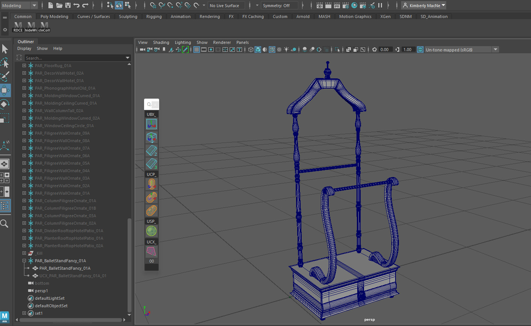
Task: Expand the set1 node
Action: tap(24, 313)
